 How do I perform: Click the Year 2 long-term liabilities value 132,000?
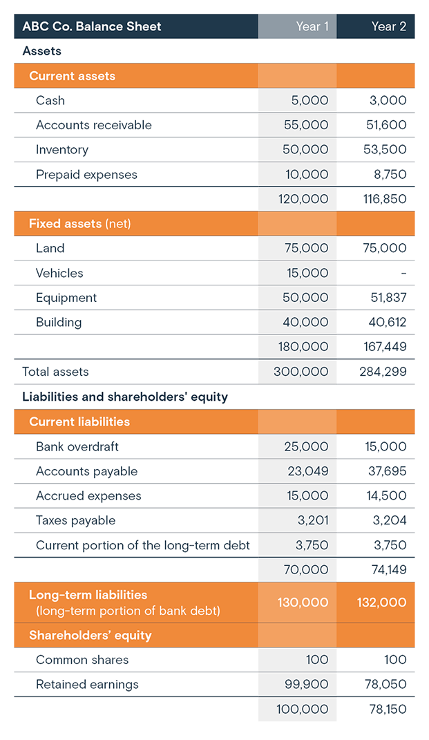click(x=381, y=603)
